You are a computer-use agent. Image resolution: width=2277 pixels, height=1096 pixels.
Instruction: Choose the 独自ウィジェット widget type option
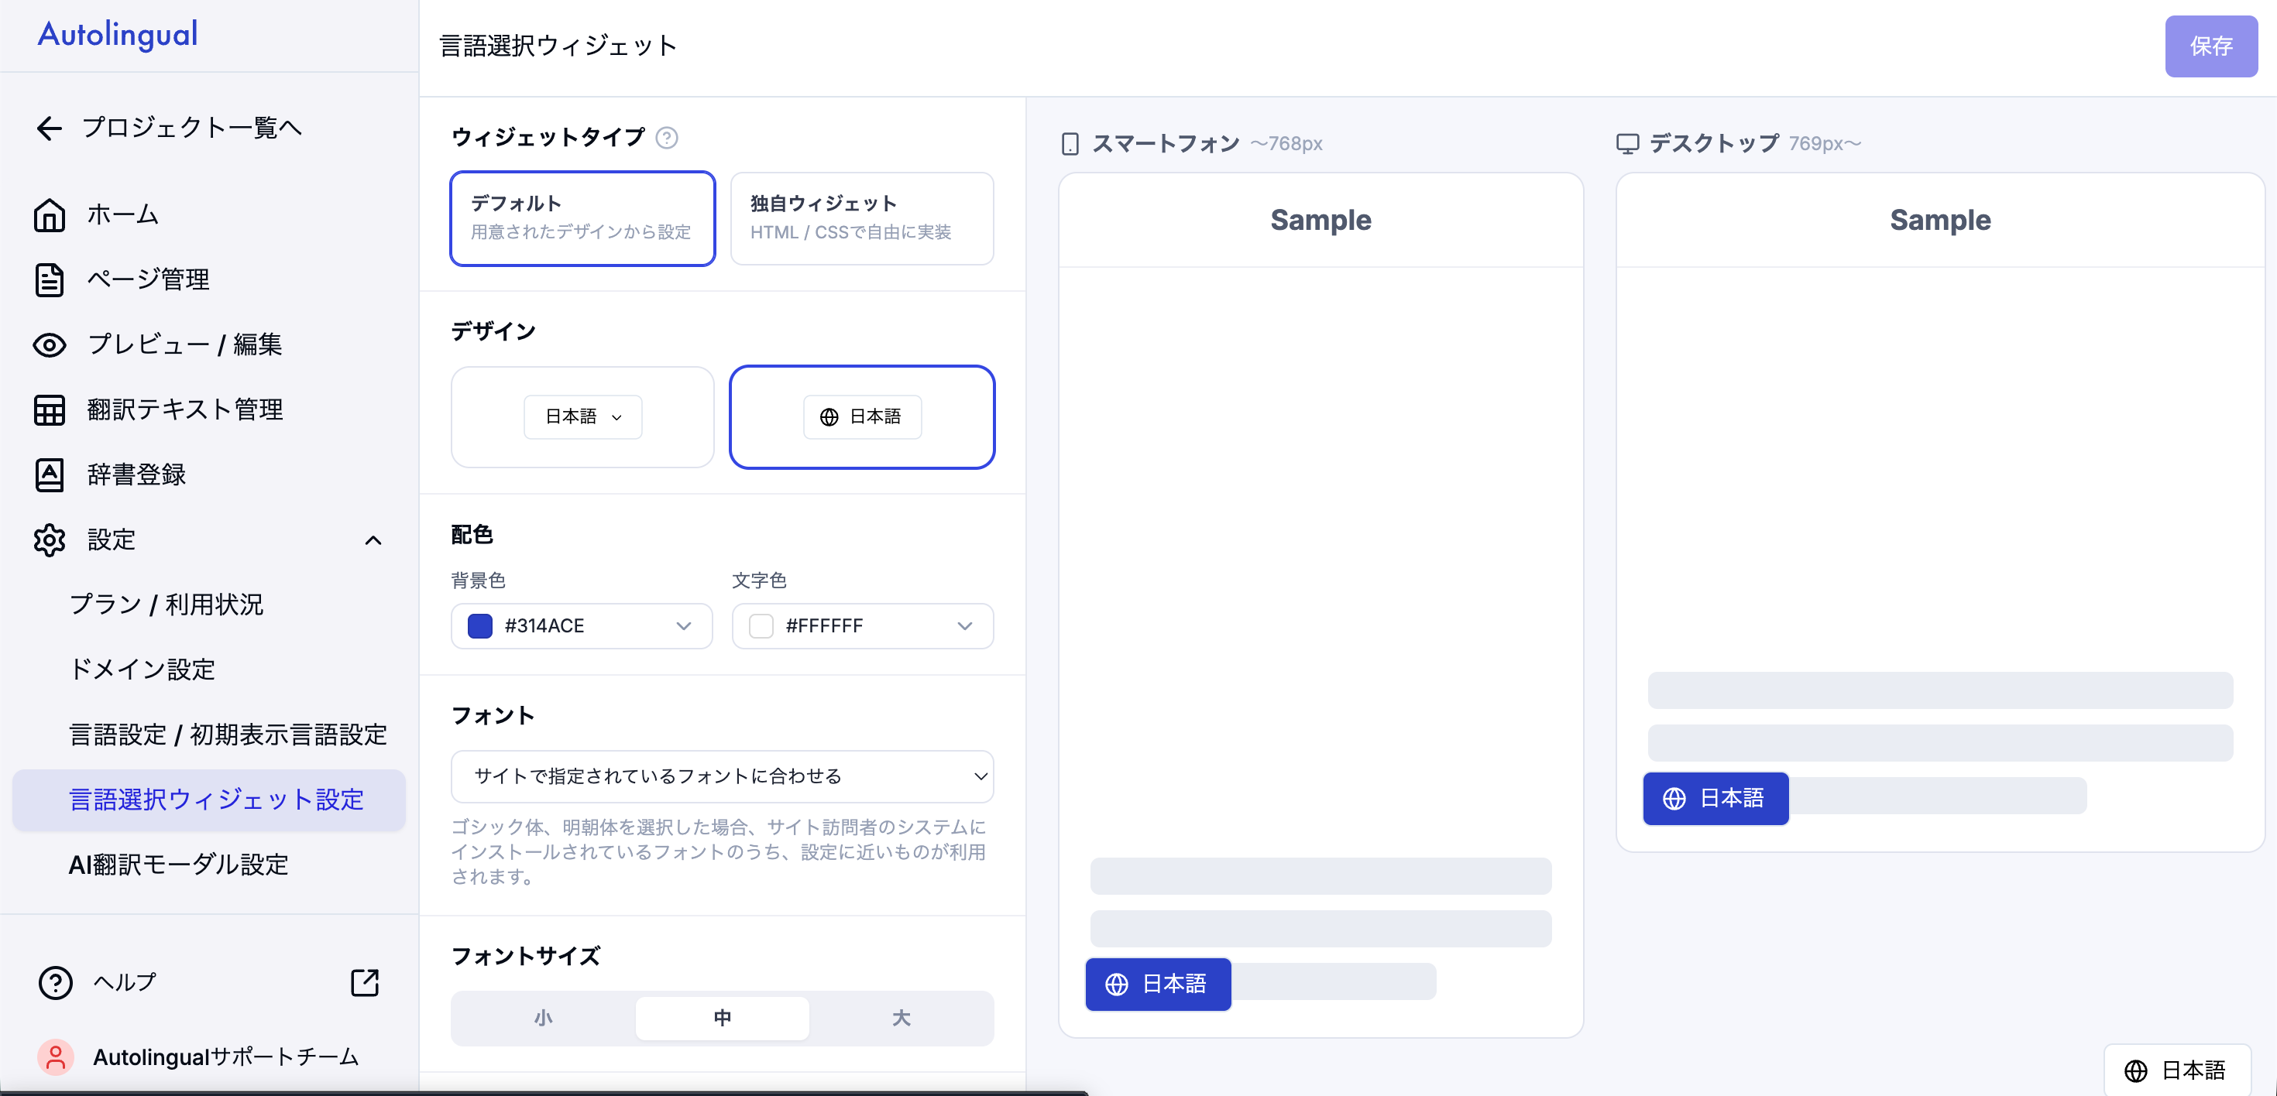(x=862, y=218)
